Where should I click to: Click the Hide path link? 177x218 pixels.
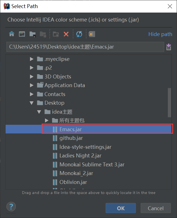tap(160, 34)
